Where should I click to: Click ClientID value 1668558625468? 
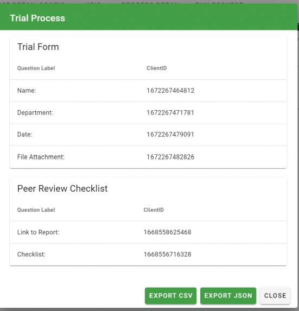coord(167,232)
